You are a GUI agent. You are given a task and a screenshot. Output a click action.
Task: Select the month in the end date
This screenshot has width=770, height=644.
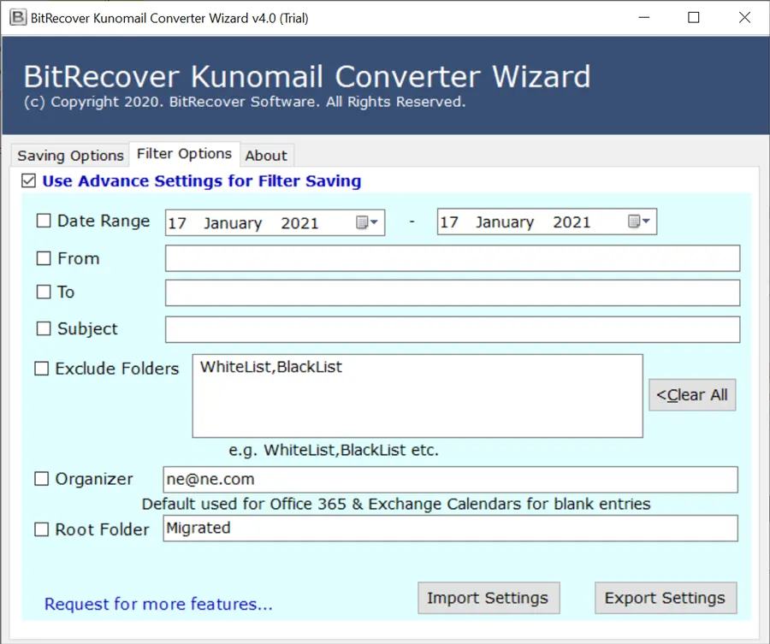click(504, 222)
